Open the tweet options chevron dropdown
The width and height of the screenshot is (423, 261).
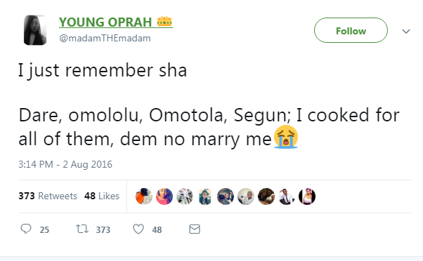(406, 32)
